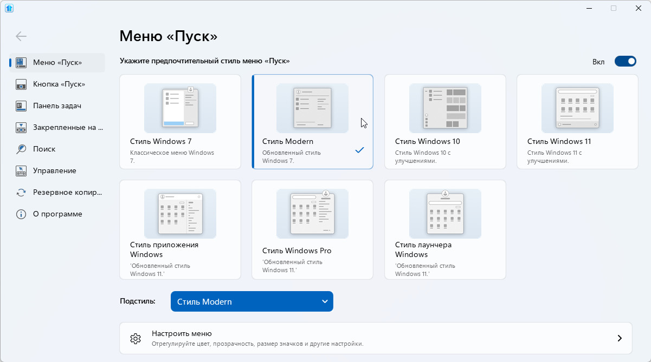Screen dimensions: 651x362
Task: Select the Стиль Windows 7 card
Action: (180, 122)
